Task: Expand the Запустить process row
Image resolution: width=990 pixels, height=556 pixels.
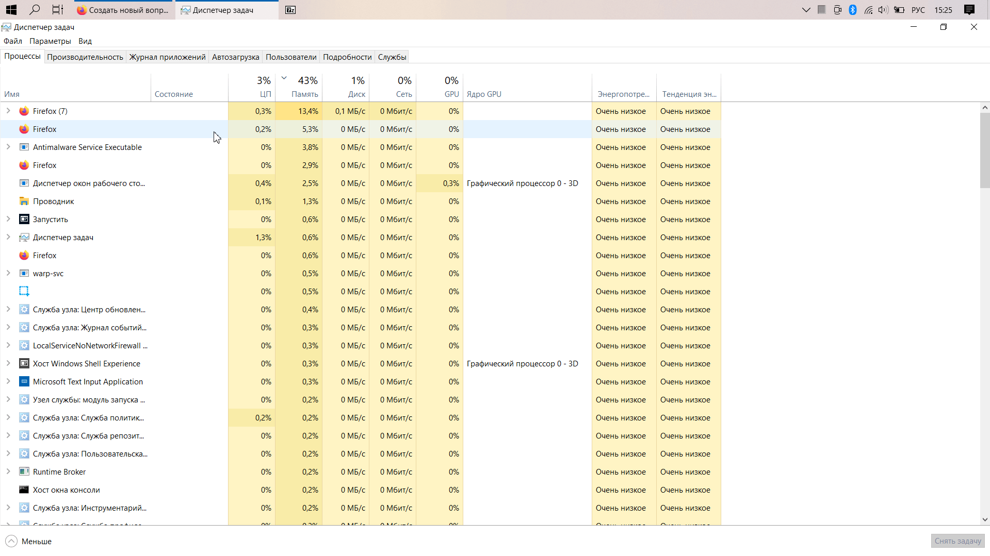Action: tap(8, 219)
